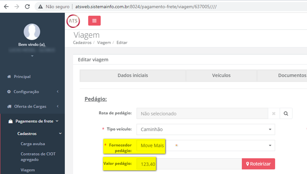This screenshot has height=174, width=307.
Task: Expand Configuração with its chevron
Action: click(58, 92)
